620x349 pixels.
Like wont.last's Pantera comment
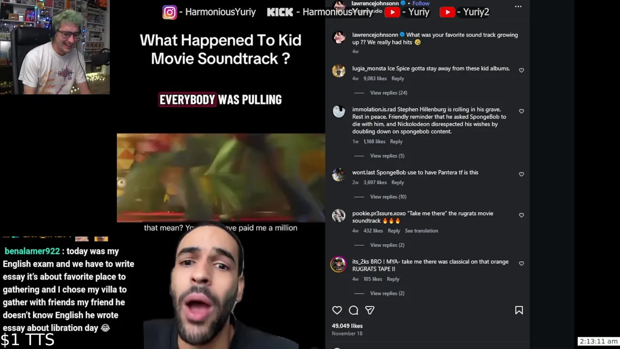tap(521, 174)
